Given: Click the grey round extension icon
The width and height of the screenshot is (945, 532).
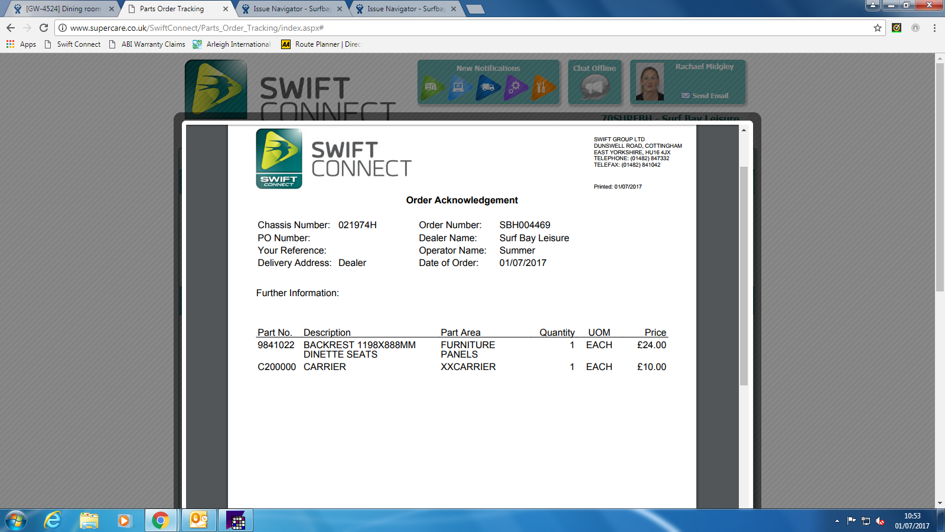Looking at the screenshot, I should coord(915,28).
